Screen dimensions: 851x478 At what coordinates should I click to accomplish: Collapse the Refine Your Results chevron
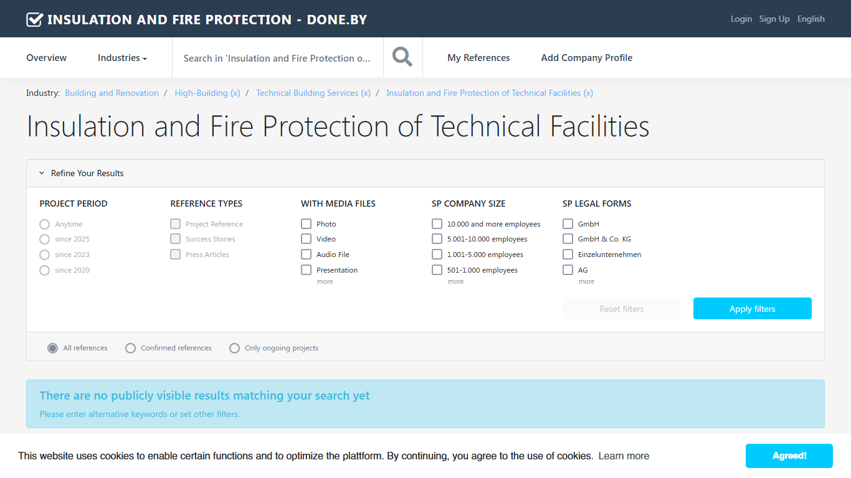tap(42, 173)
